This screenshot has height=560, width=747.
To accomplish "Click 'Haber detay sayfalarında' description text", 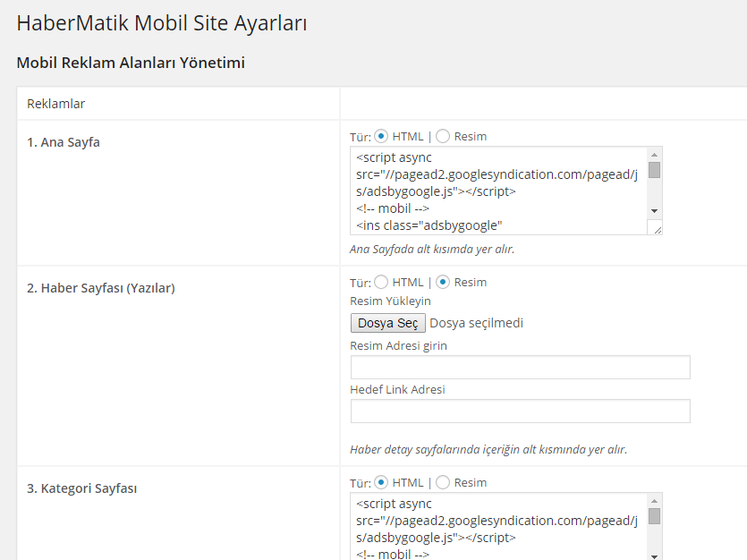I will pos(488,450).
